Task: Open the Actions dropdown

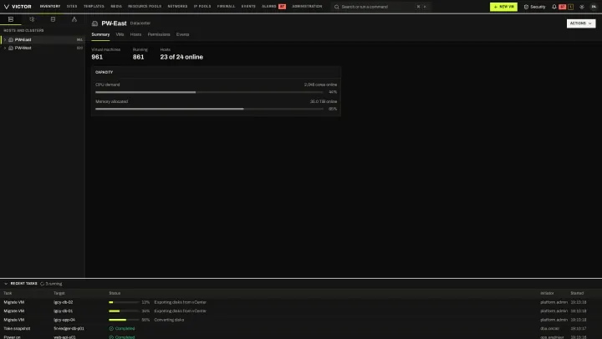Action: pyautogui.click(x=581, y=23)
